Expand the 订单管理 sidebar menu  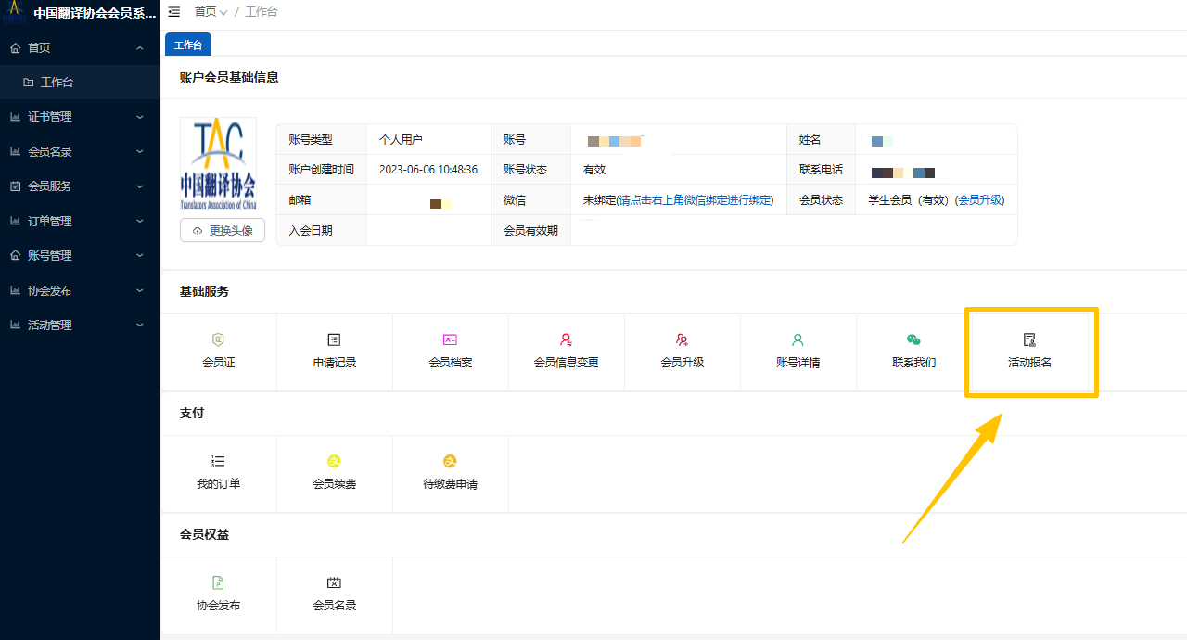(79, 221)
